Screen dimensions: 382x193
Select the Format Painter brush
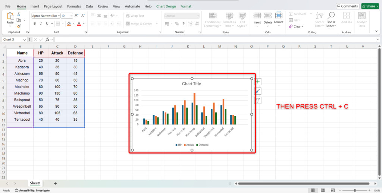click(x=19, y=26)
